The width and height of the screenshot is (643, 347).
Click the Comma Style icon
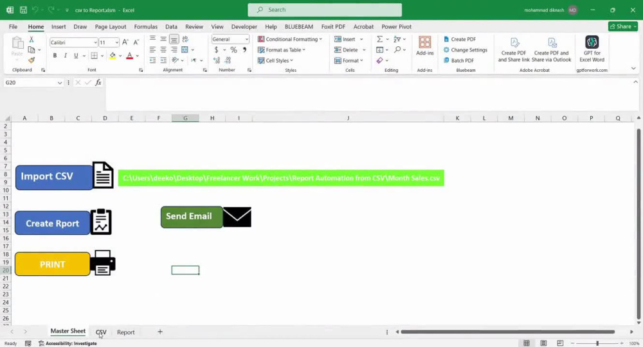[x=244, y=50]
